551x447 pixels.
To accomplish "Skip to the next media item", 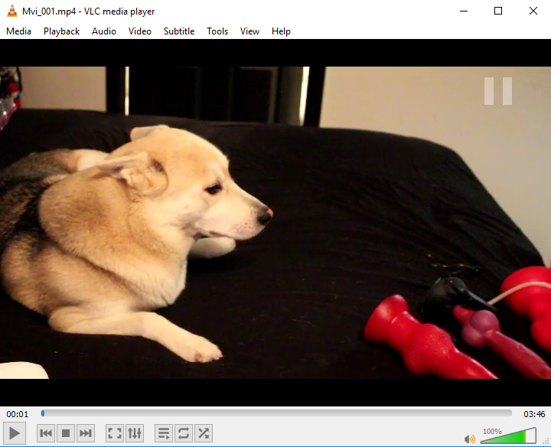I will click(x=86, y=433).
